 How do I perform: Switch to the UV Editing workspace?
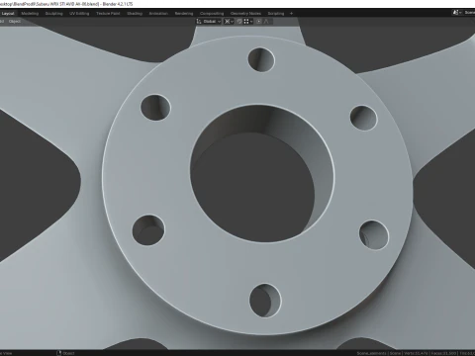click(x=79, y=14)
